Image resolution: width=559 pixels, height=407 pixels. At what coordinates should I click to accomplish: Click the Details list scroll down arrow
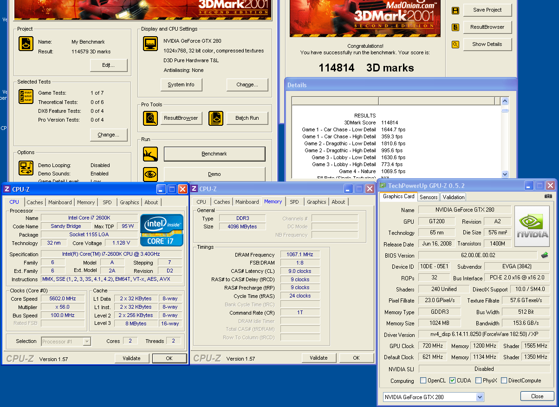[505, 174]
